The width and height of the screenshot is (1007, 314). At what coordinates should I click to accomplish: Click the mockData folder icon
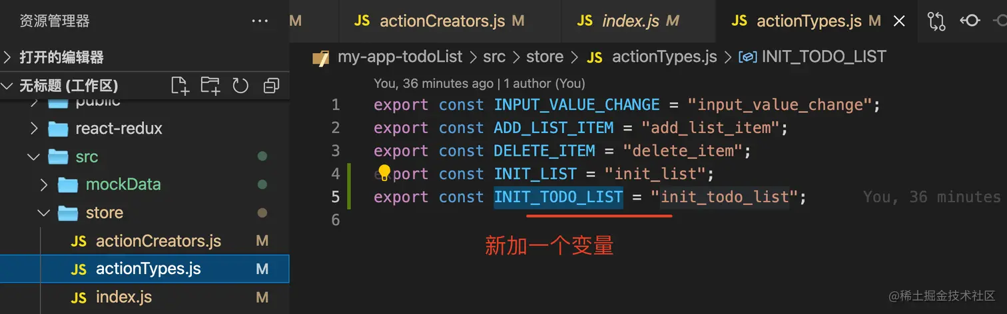pyautogui.click(x=68, y=184)
